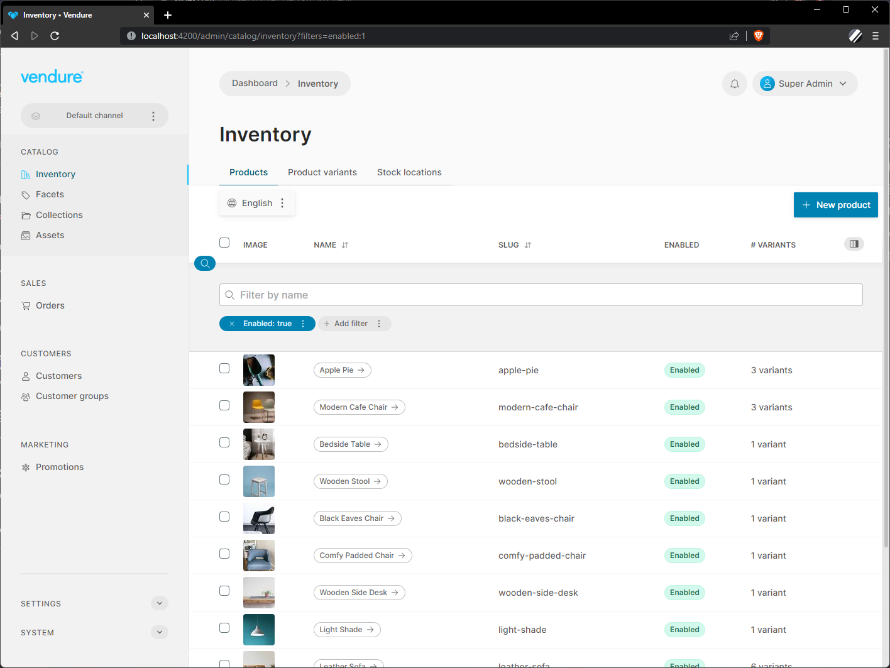The image size is (890, 668).
Task: Sort by Slug column arrows
Action: tap(528, 245)
